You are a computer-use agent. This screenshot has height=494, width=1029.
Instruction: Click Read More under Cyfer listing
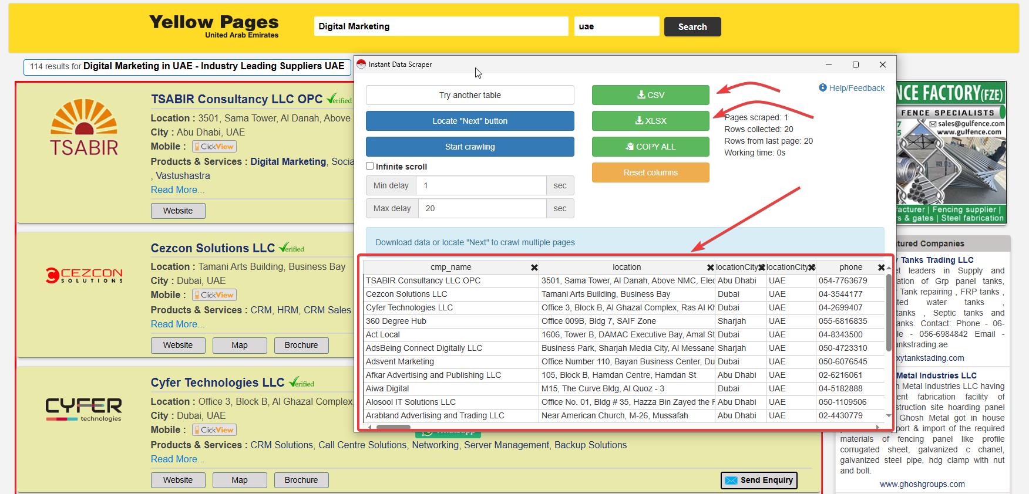click(178, 459)
